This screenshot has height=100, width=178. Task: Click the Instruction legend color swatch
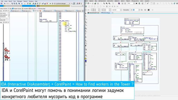point(30,9)
